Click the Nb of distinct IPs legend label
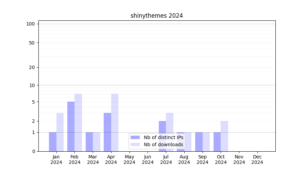Viewport: 306px width, 170px height. click(x=163, y=137)
